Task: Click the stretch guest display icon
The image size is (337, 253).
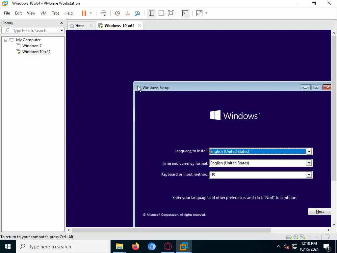Action: [x=199, y=13]
